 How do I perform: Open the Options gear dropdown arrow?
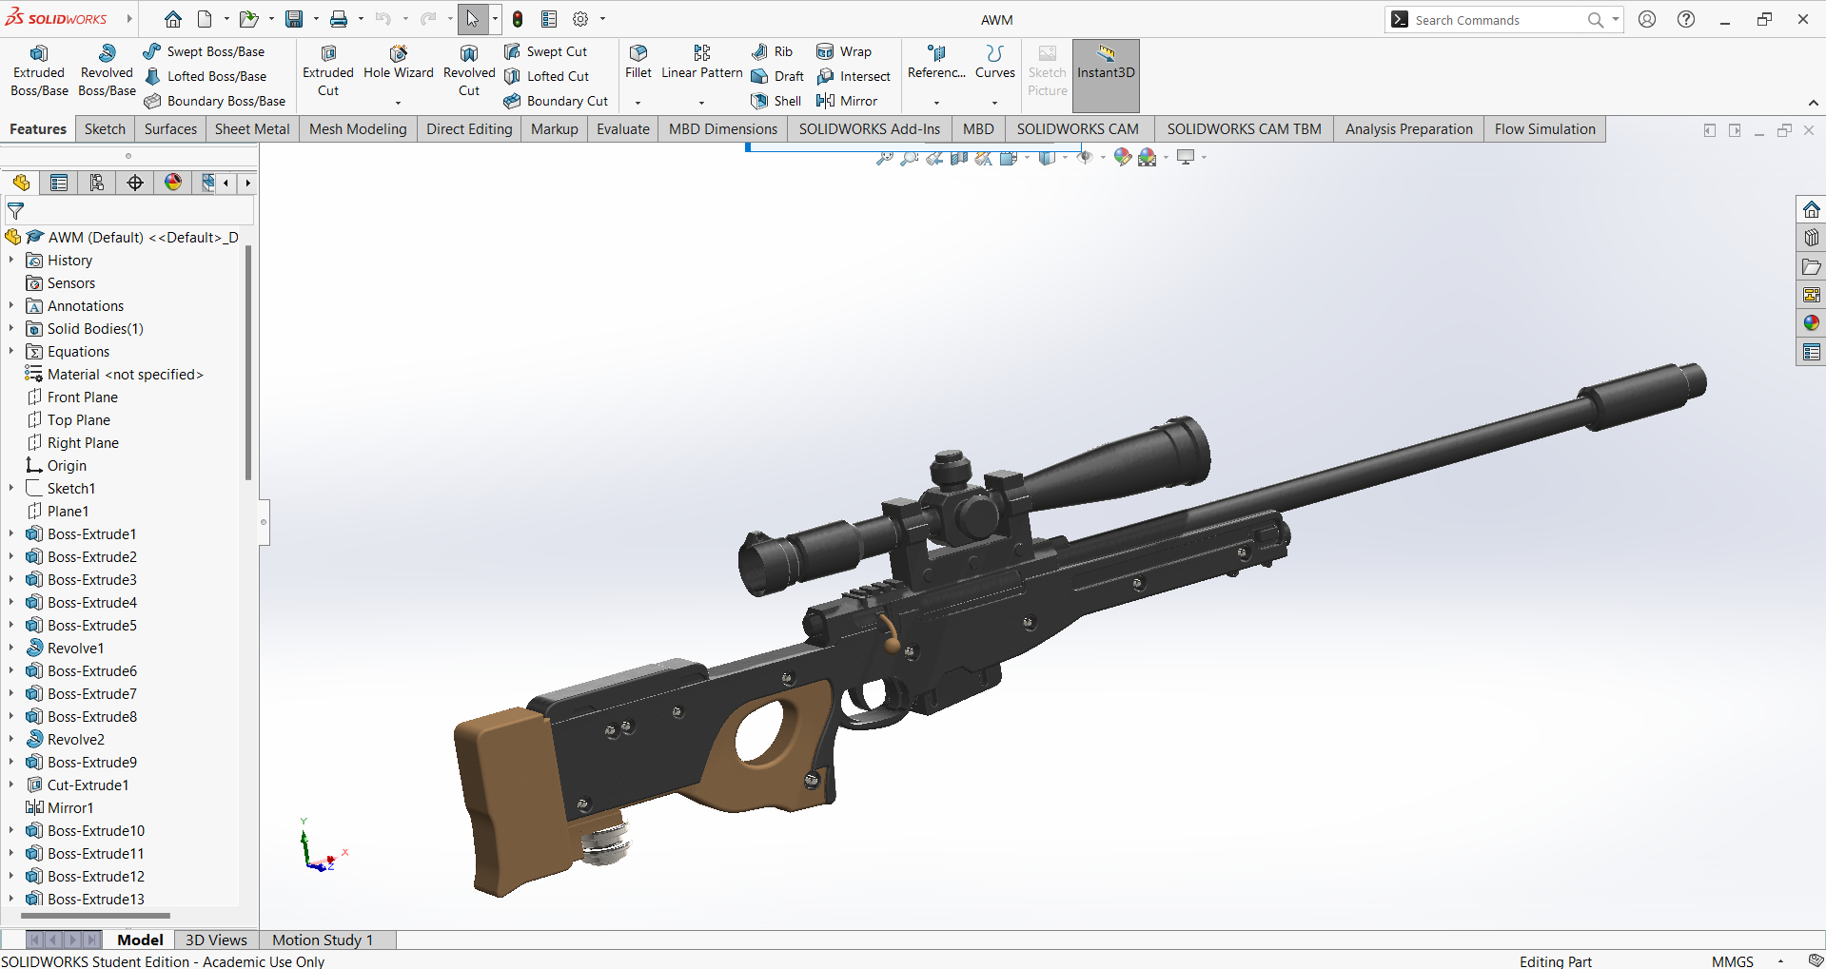pyautogui.click(x=602, y=19)
